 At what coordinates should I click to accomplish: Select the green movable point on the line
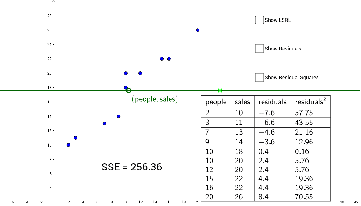point(129,90)
